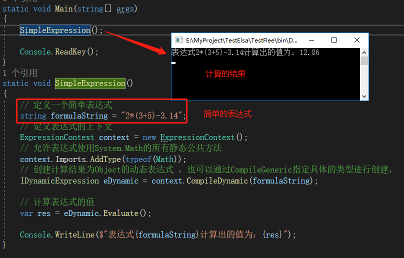Click the console scrollbar thumb
The width and height of the screenshot is (404, 258).
[364, 61]
